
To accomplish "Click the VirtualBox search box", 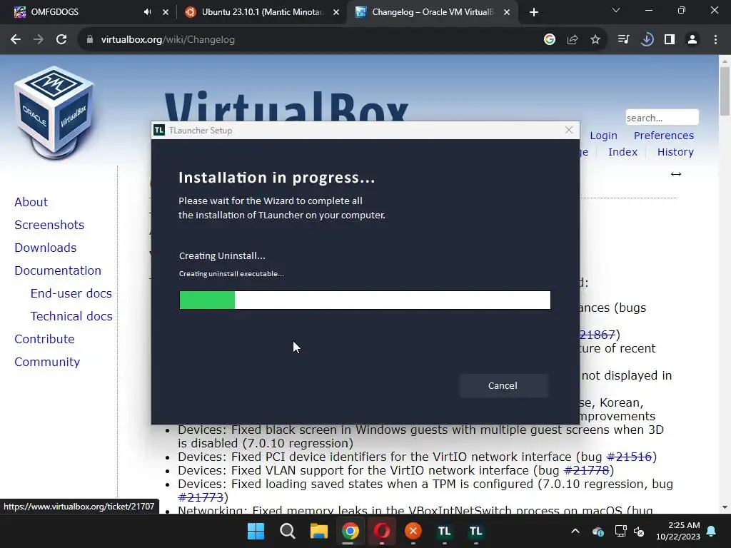I will pyautogui.click(x=662, y=118).
